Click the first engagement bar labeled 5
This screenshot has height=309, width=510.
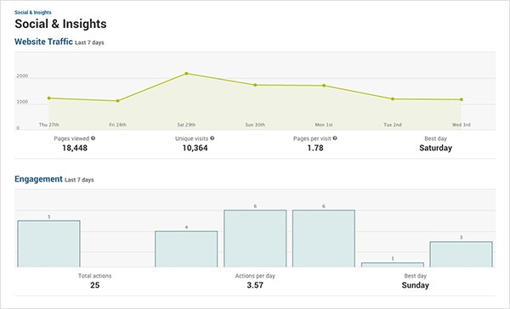[48, 244]
